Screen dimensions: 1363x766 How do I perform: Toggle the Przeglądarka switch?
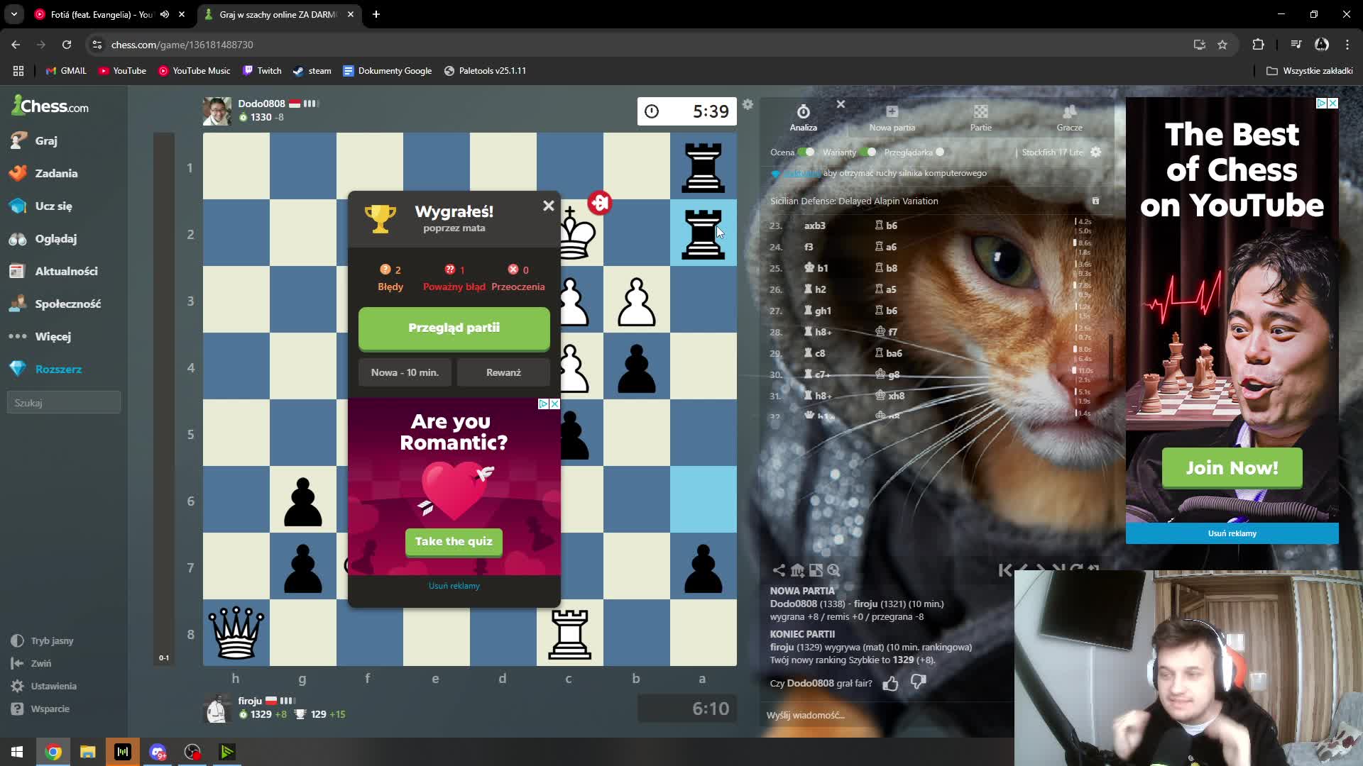pos(939,152)
